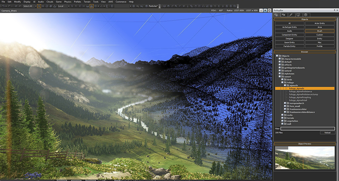Click the Filter text input field
339x181 pixels.
tap(308, 128)
